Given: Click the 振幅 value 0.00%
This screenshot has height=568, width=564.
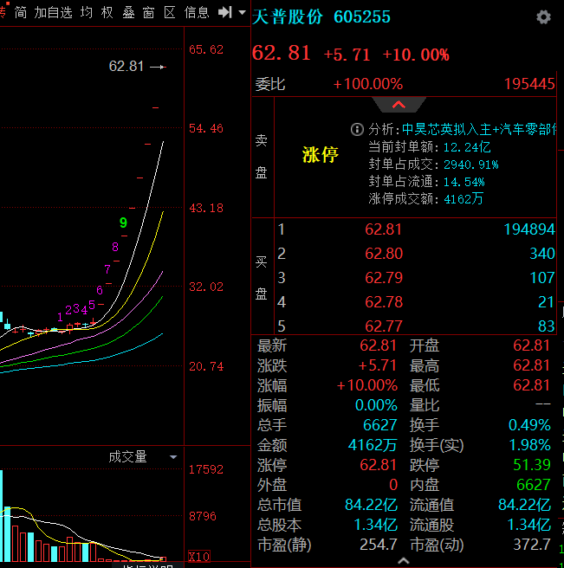Looking at the screenshot, I should click(376, 405).
